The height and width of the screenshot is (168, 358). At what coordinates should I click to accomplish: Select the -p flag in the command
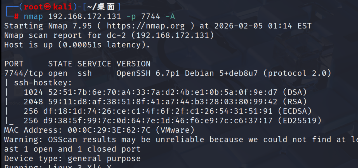tap(131, 16)
